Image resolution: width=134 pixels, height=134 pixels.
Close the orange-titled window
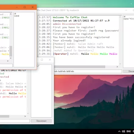(32, 7)
